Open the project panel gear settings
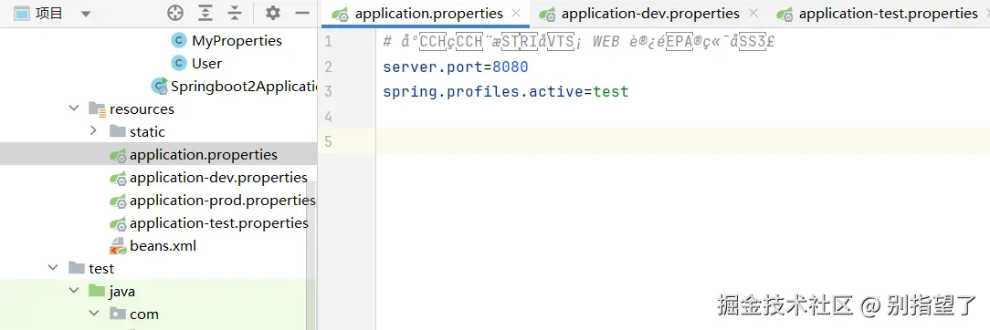The image size is (990, 330). [273, 14]
